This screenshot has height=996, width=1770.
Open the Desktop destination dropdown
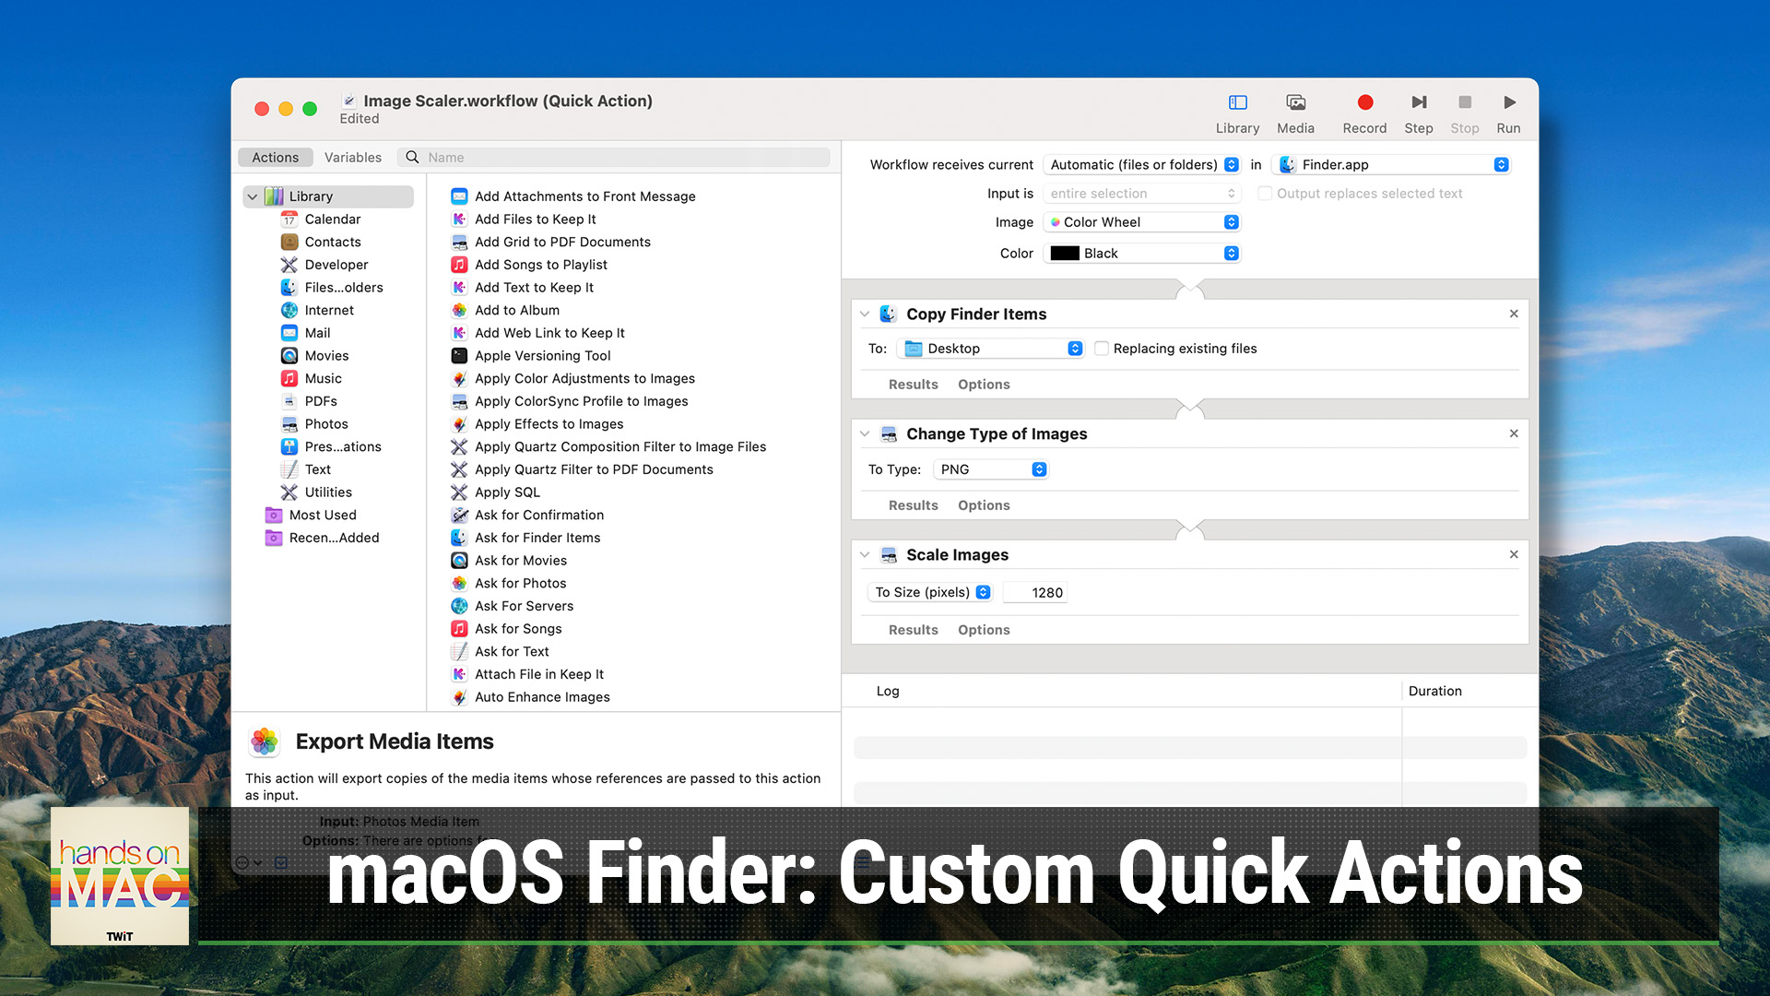pyautogui.click(x=990, y=349)
